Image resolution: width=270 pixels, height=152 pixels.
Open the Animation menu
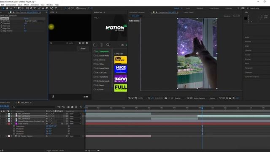pyautogui.click(x=35, y=5)
